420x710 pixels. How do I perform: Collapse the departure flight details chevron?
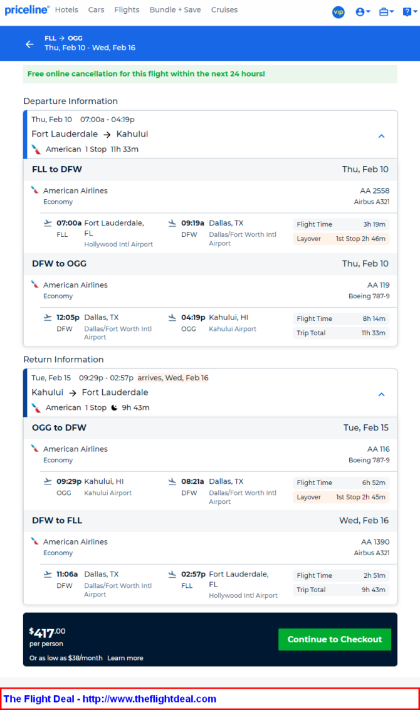pyautogui.click(x=381, y=136)
